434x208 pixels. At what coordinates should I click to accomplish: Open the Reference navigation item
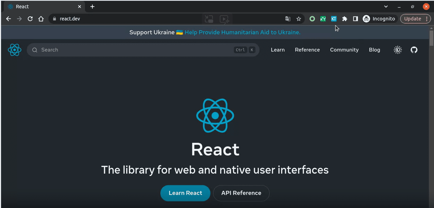[307, 50]
